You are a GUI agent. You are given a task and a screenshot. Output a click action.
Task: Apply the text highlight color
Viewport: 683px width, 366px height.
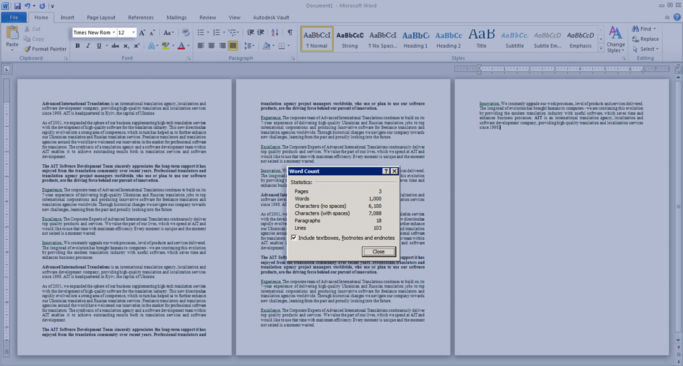tap(165, 46)
